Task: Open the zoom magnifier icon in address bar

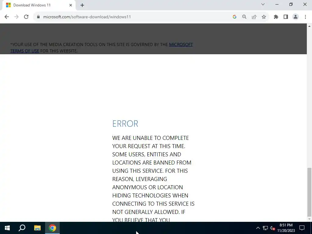Action: pyautogui.click(x=244, y=17)
